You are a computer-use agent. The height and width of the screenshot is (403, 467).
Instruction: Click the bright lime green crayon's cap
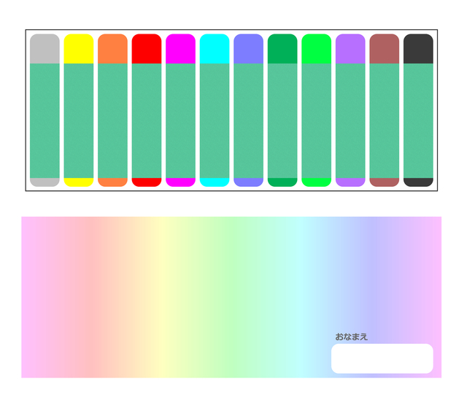pos(316,49)
